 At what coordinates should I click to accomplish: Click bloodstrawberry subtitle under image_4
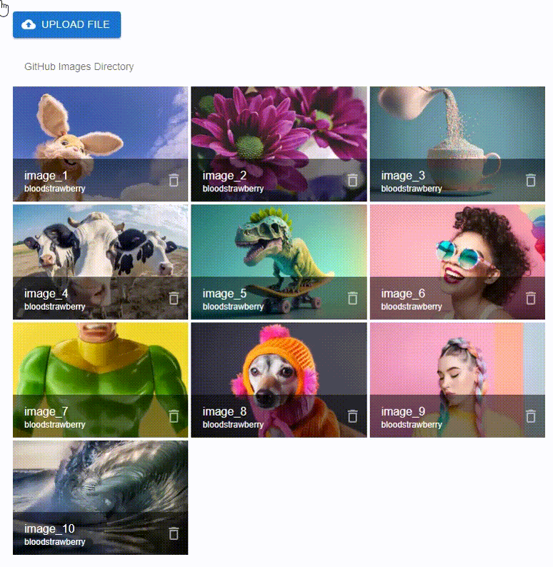pyautogui.click(x=54, y=306)
